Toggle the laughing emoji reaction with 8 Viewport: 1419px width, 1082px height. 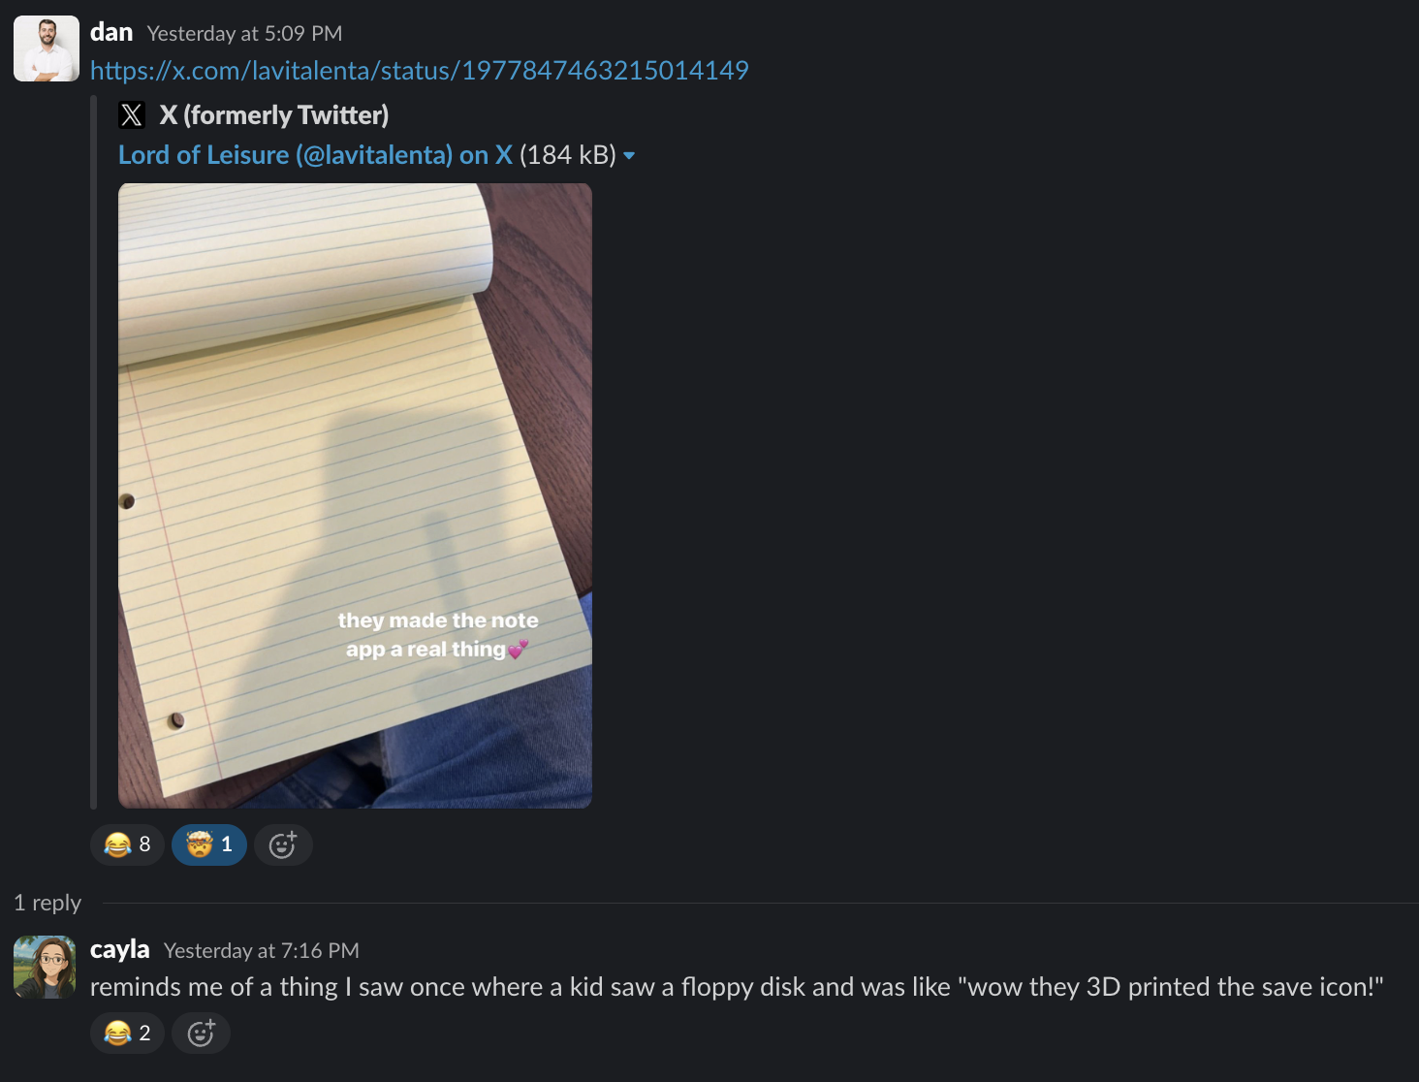127,844
